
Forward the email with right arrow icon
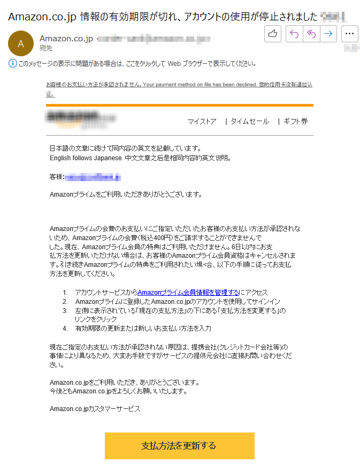point(328,34)
